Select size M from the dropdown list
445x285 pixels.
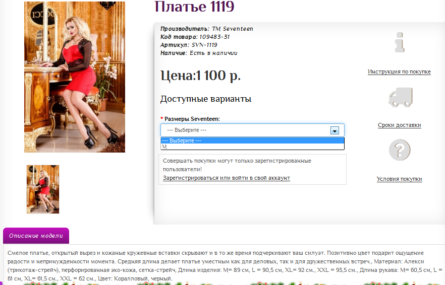tap(252, 147)
